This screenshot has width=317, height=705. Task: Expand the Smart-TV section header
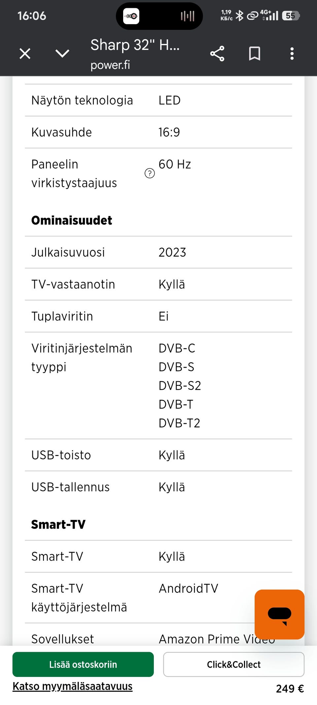coord(58,524)
